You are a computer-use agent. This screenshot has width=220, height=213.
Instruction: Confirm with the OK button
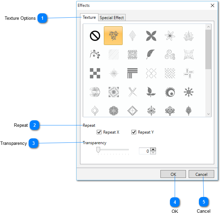[173, 174]
